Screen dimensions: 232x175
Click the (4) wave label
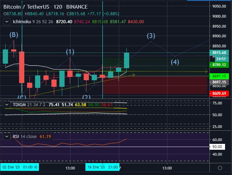[x=175, y=62]
